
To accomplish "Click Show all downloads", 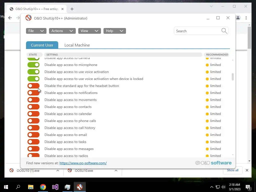I will point(233,170).
